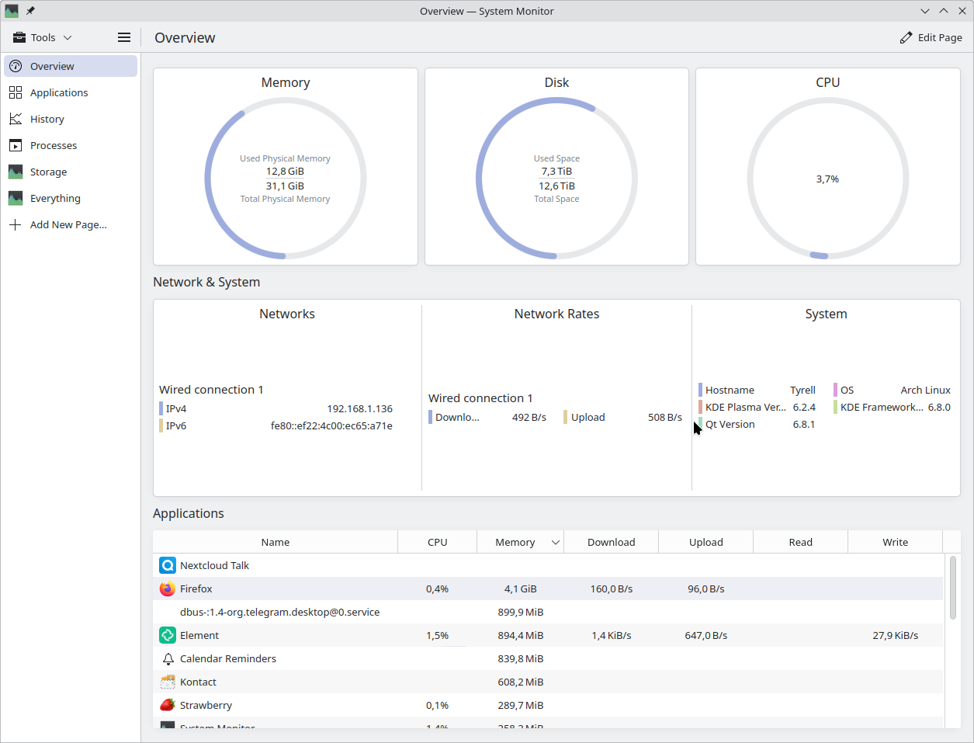Screen dimensions: 974x743
Task: Click the Edit Page button
Action: tap(931, 37)
